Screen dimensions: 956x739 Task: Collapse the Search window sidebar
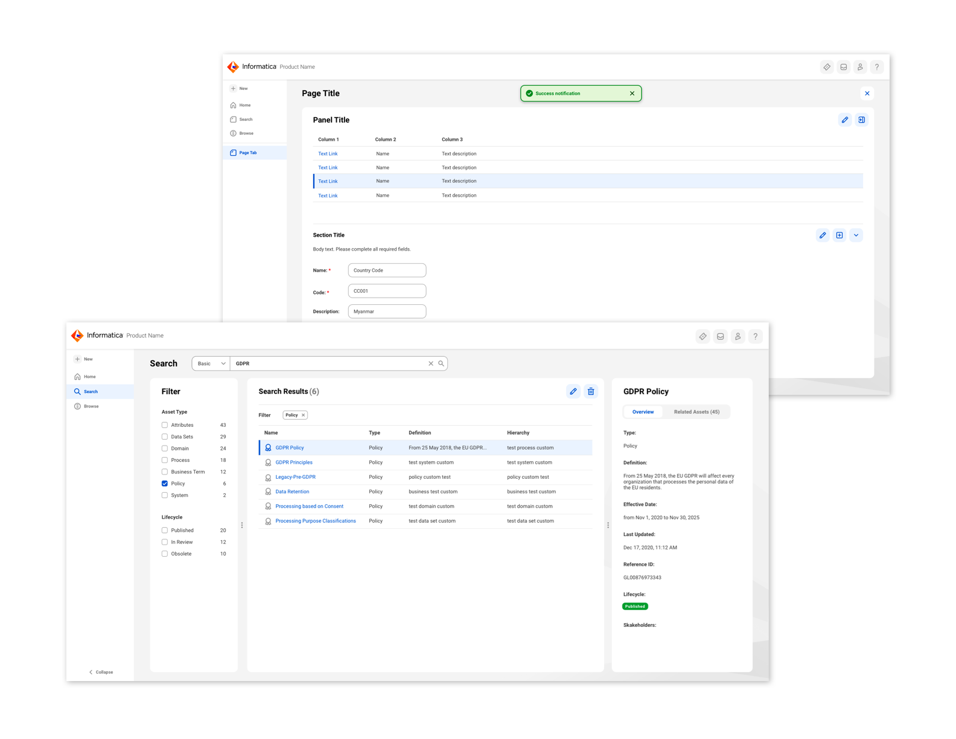[101, 672]
